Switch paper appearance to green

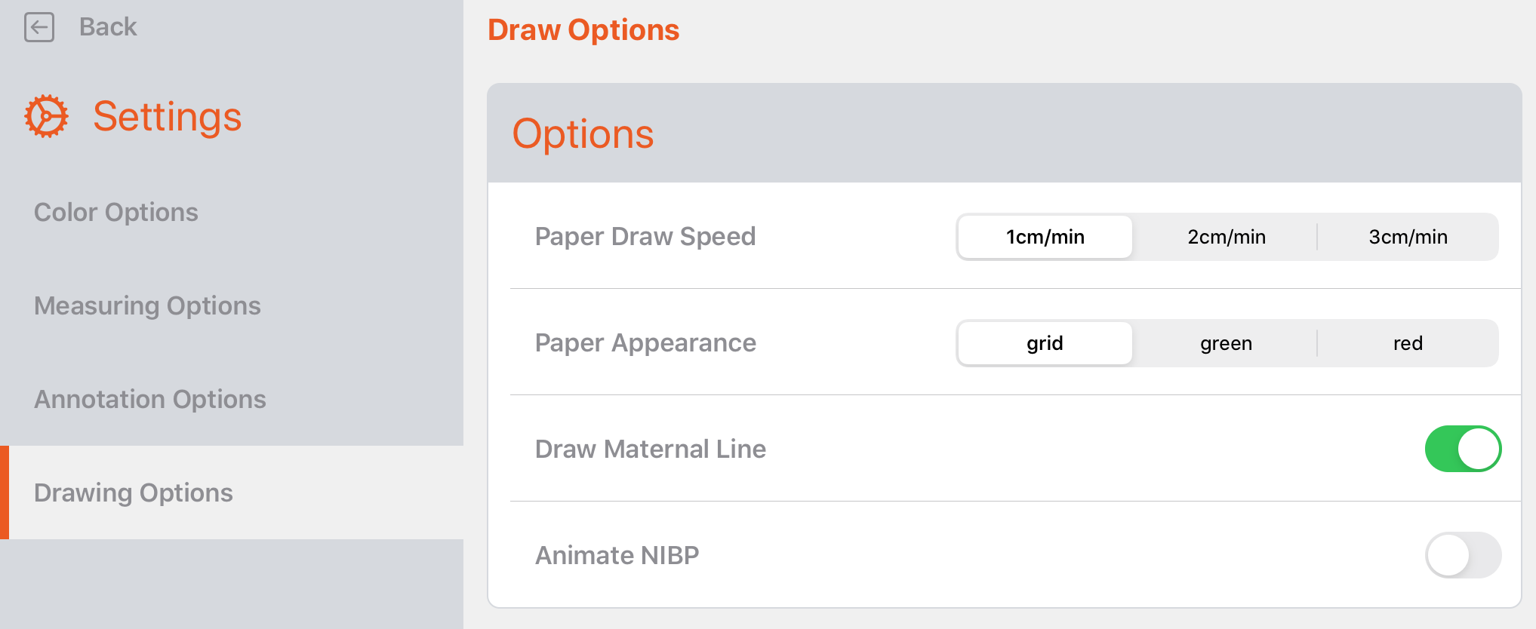pos(1226,342)
